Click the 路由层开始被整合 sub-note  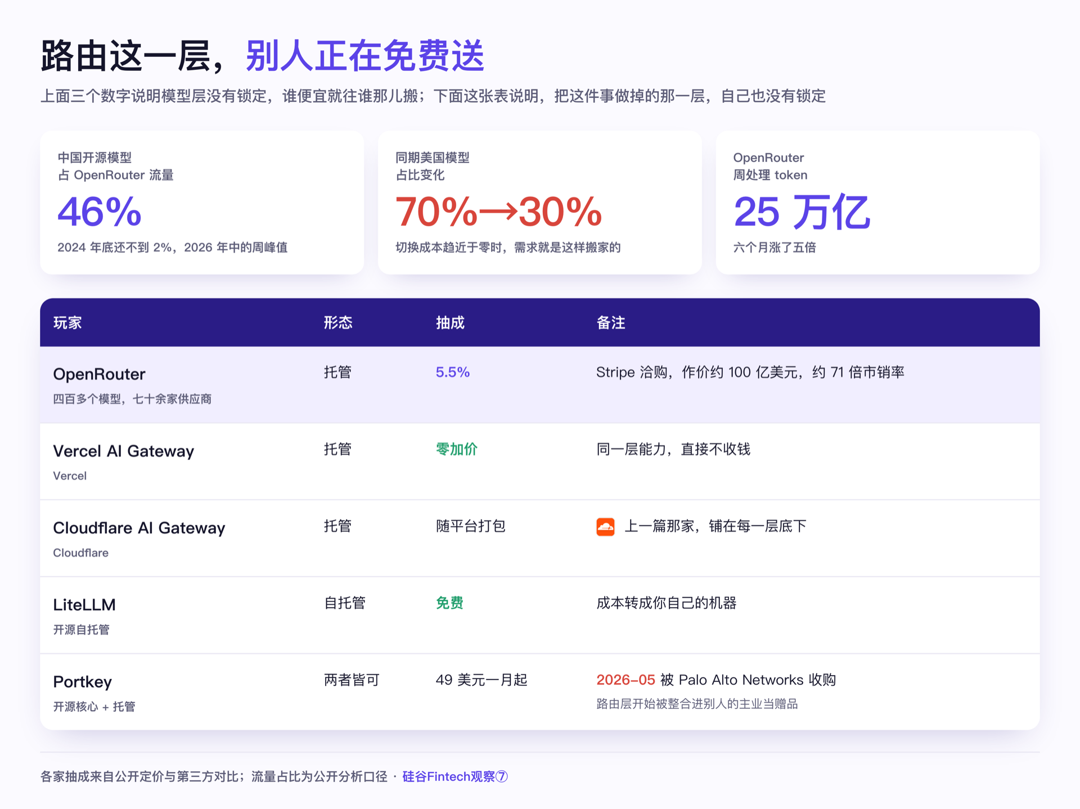[697, 704]
